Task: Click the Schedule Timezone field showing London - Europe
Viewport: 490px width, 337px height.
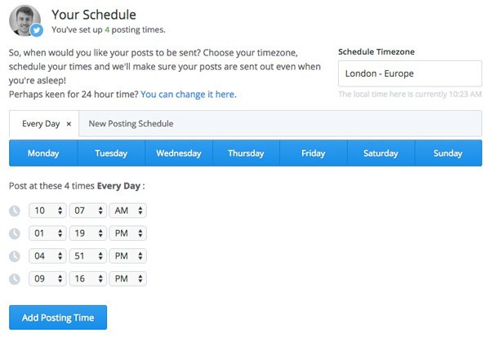Action: (410, 73)
